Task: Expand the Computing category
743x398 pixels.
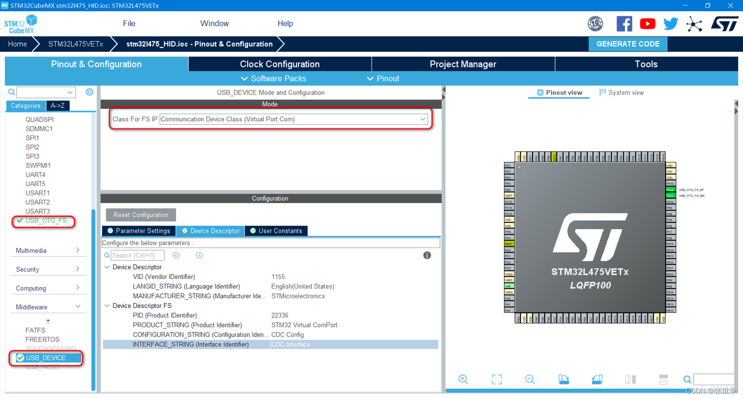Action: pos(48,288)
